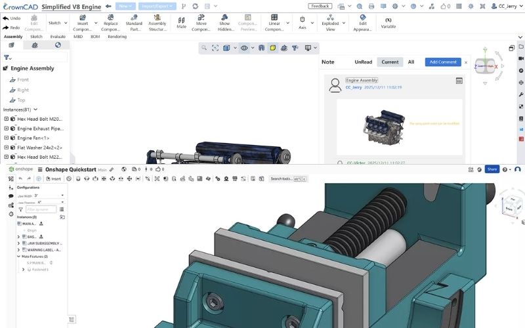This screenshot has width=525, height=328.
Task: Open the Import/Export dropdown in CrownCAD
Action: click(x=157, y=6)
